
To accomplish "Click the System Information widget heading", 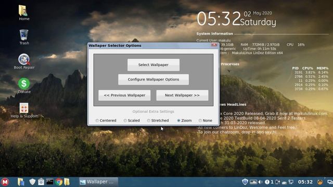I will [x=214, y=33].
